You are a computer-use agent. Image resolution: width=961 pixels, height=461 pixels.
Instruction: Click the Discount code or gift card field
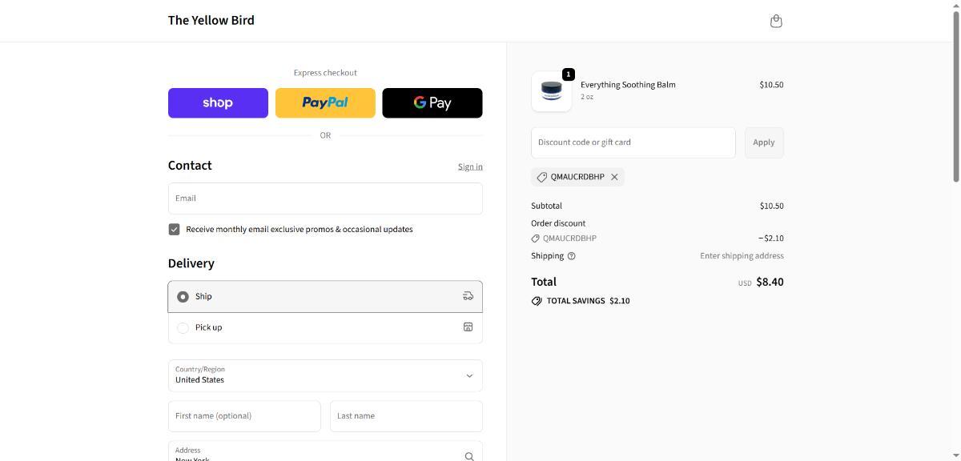tap(633, 142)
